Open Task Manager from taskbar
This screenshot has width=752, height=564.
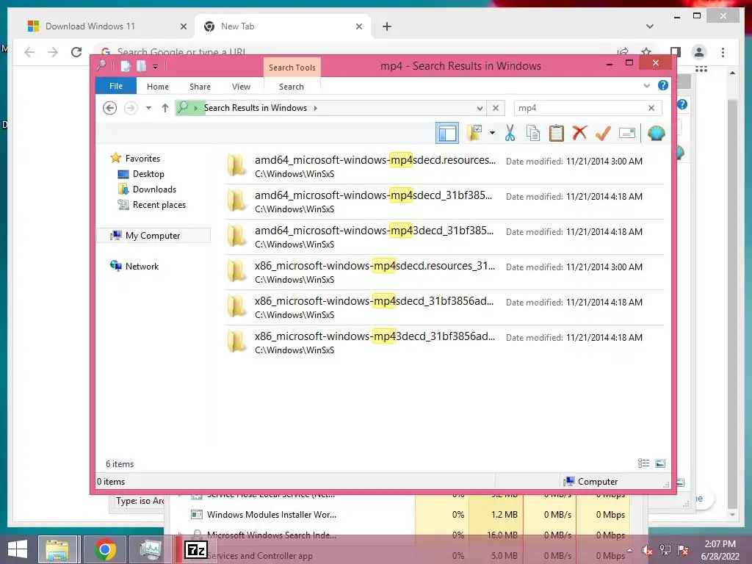pyautogui.click(x=150, y=549)
